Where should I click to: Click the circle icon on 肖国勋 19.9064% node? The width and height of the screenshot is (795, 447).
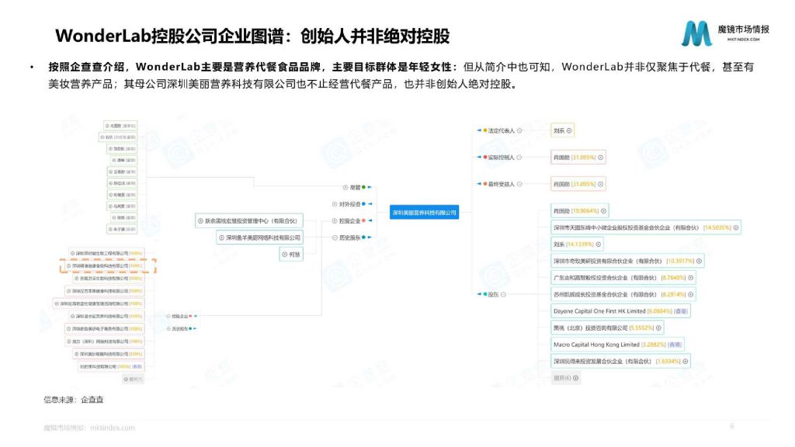[603, 211]
